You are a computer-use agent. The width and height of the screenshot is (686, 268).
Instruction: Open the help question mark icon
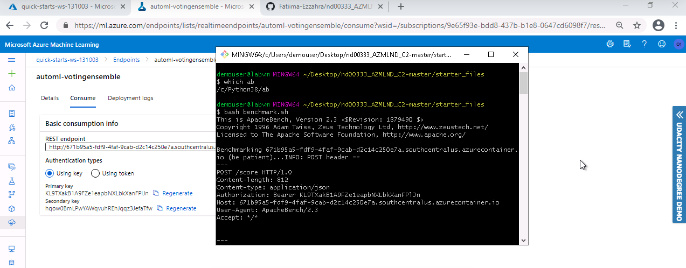click(x=645, y=44)
